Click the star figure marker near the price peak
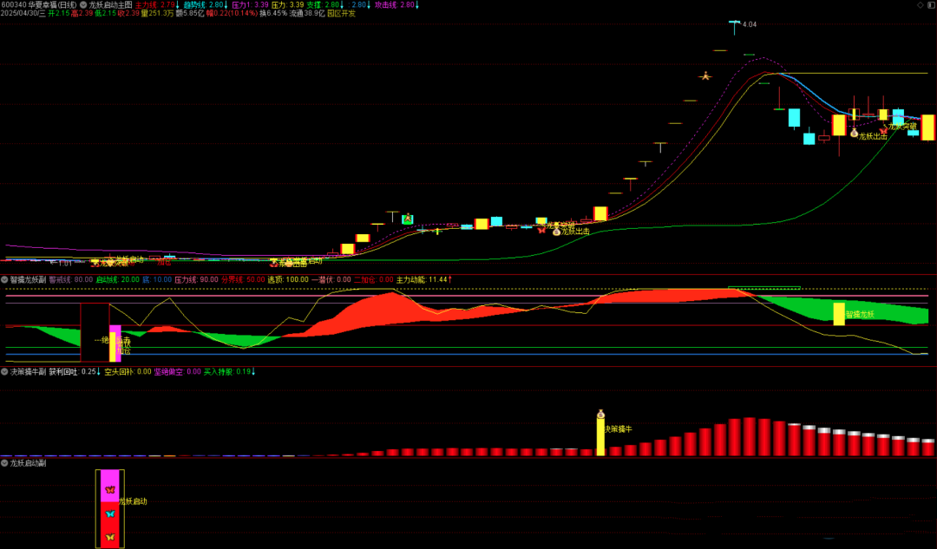Screen dimensions: 937x549 click(x=705, y=76)
